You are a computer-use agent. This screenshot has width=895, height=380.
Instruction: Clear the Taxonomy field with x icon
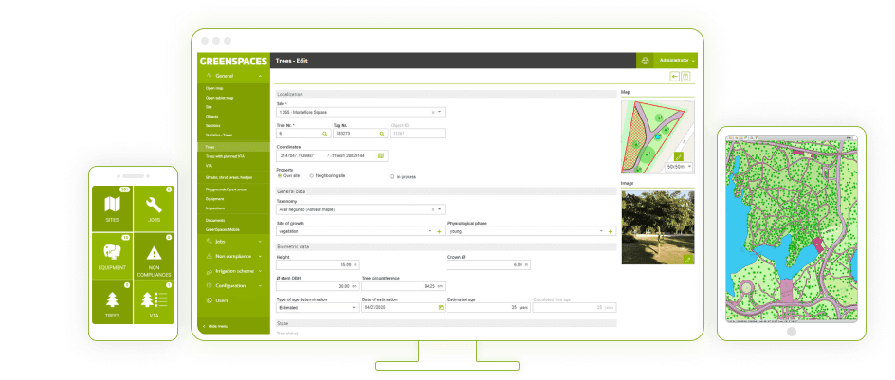pyautogui.click(x=432, y=209)
